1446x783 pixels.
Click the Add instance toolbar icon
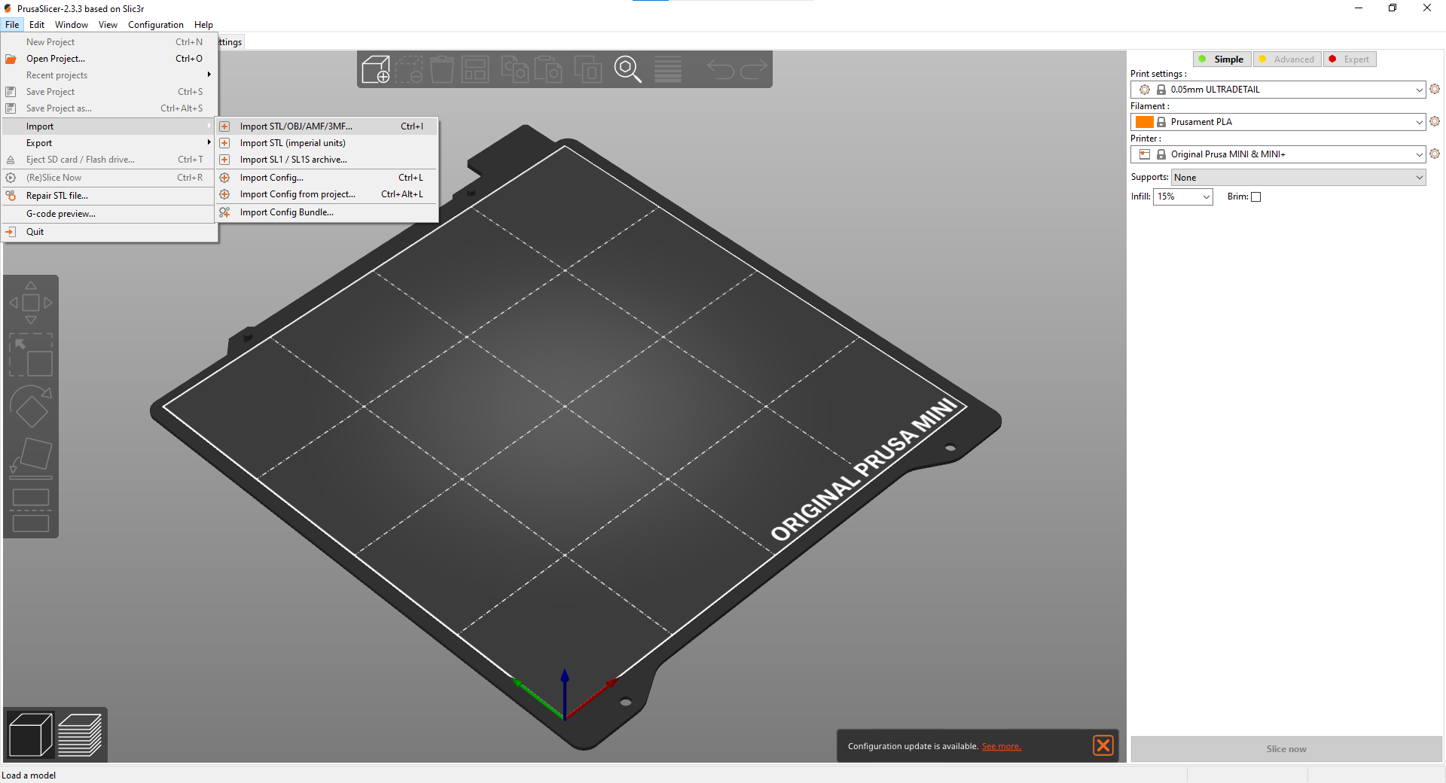coord(587,69)
